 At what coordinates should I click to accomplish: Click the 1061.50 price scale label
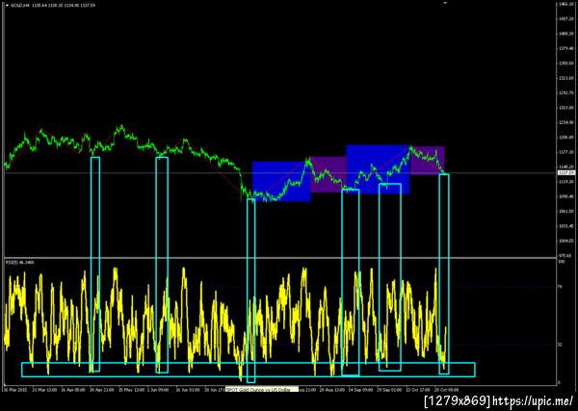click(x=565, y=212)
